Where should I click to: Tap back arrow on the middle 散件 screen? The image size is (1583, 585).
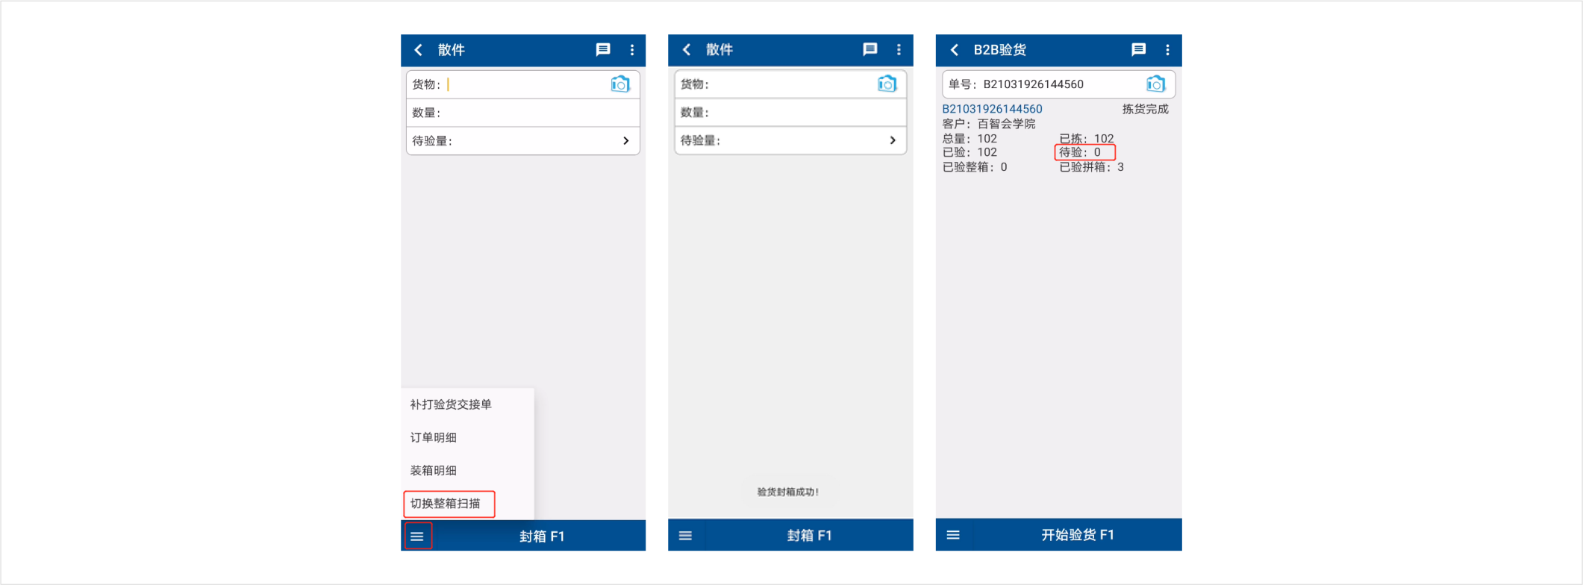(x=687, y=50)
